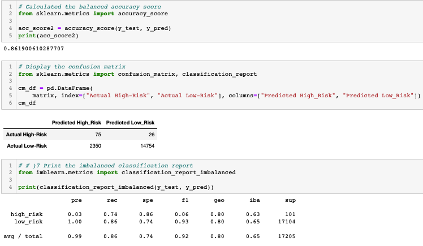
Task: Click the high_risk row label in report
Action: click(27, 214)
